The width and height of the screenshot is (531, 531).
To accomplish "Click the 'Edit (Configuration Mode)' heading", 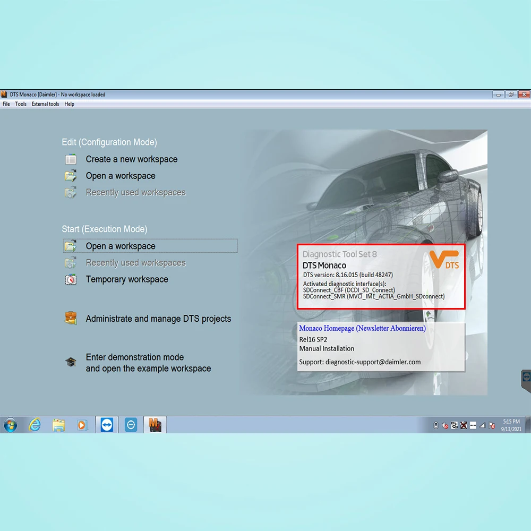I will (x=109, y=142).
